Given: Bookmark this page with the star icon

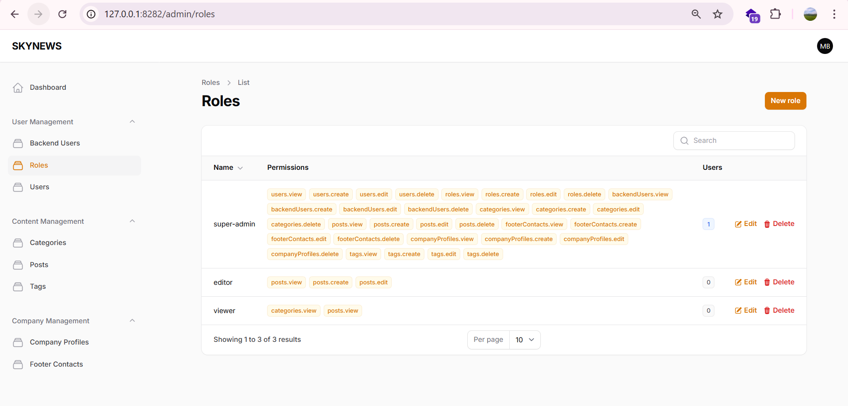Looking at the screenshot, I should click(x=717, y=14).
